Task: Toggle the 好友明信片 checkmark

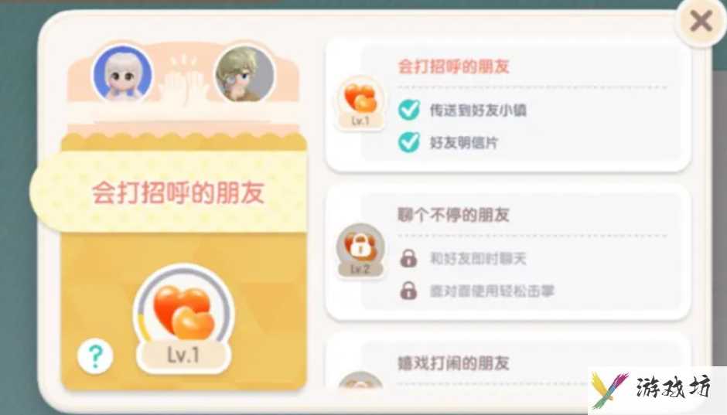Action: pos(409,142)
